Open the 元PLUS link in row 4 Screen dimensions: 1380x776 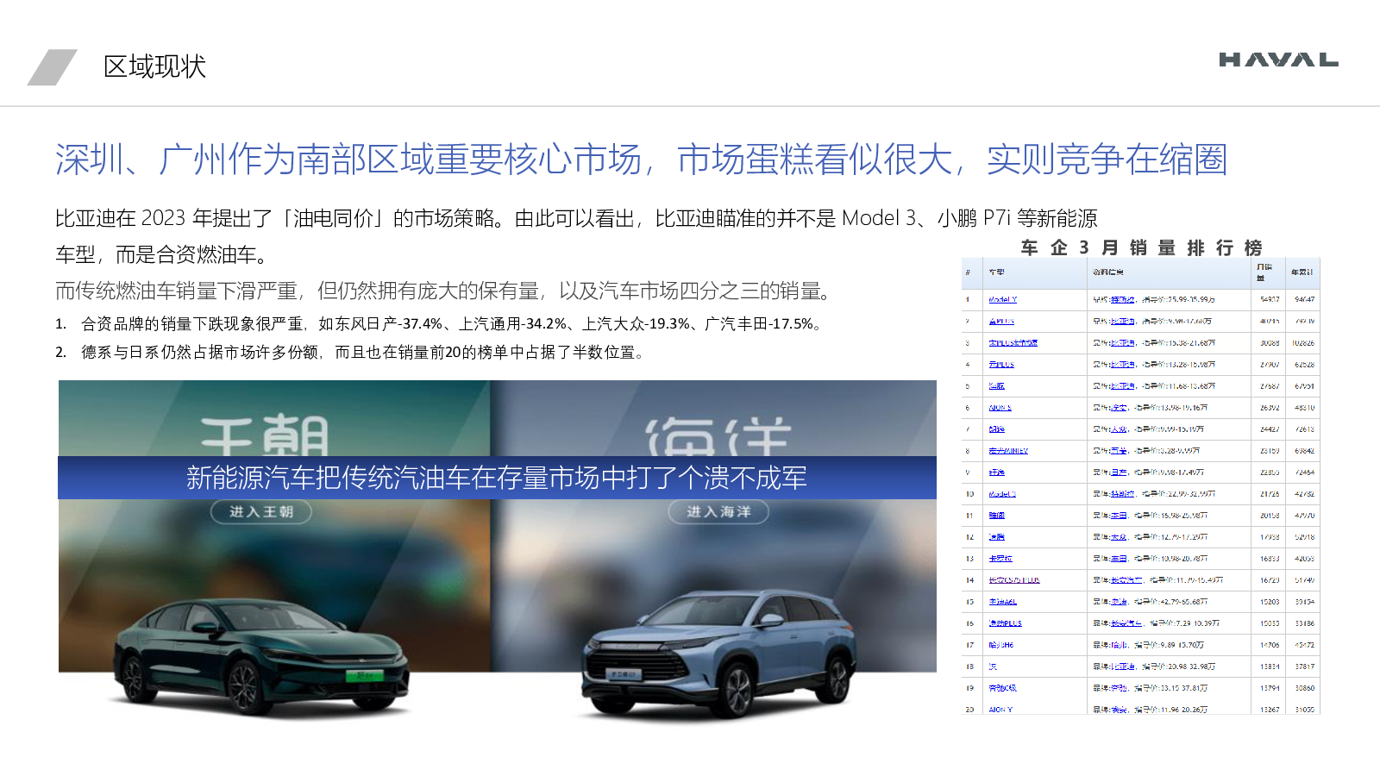[1001, 364]
